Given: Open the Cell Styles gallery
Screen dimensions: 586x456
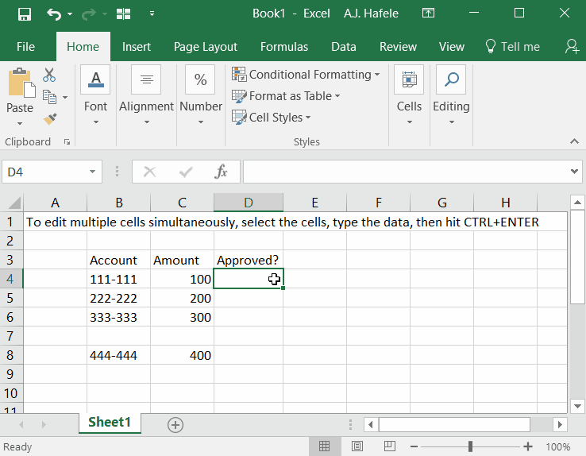Looking at the screenshot, I should (x=272, y=118).
